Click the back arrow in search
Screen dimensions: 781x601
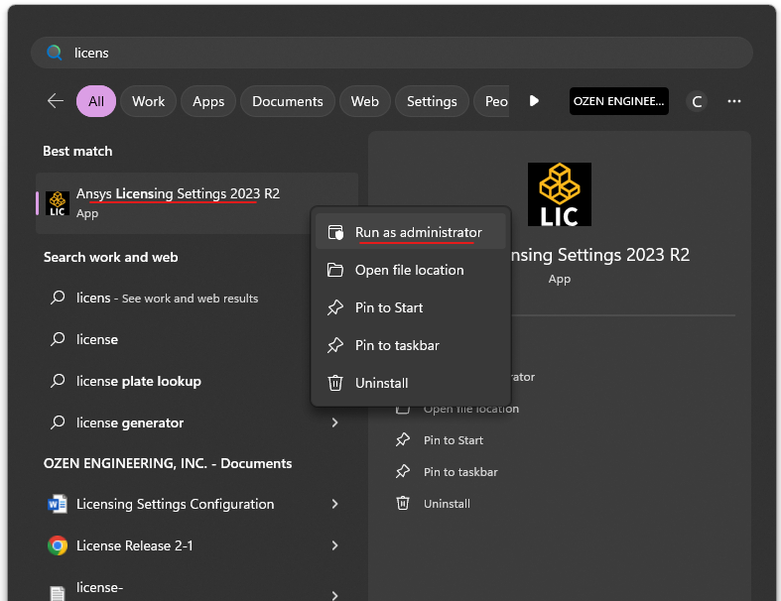click(x=56, y=101)
